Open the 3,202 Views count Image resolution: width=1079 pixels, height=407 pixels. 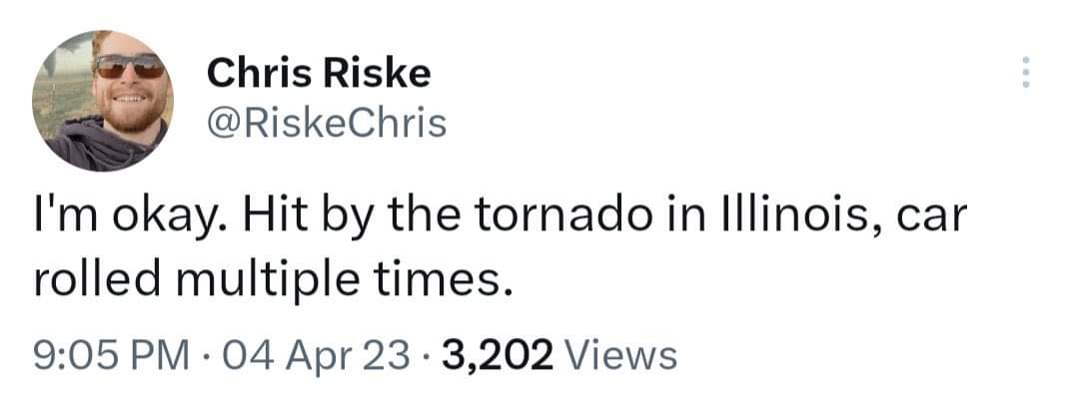[560, 357]
